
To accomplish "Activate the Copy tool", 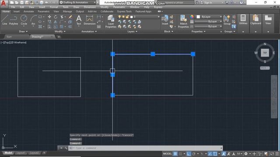I will pos(49,22).
